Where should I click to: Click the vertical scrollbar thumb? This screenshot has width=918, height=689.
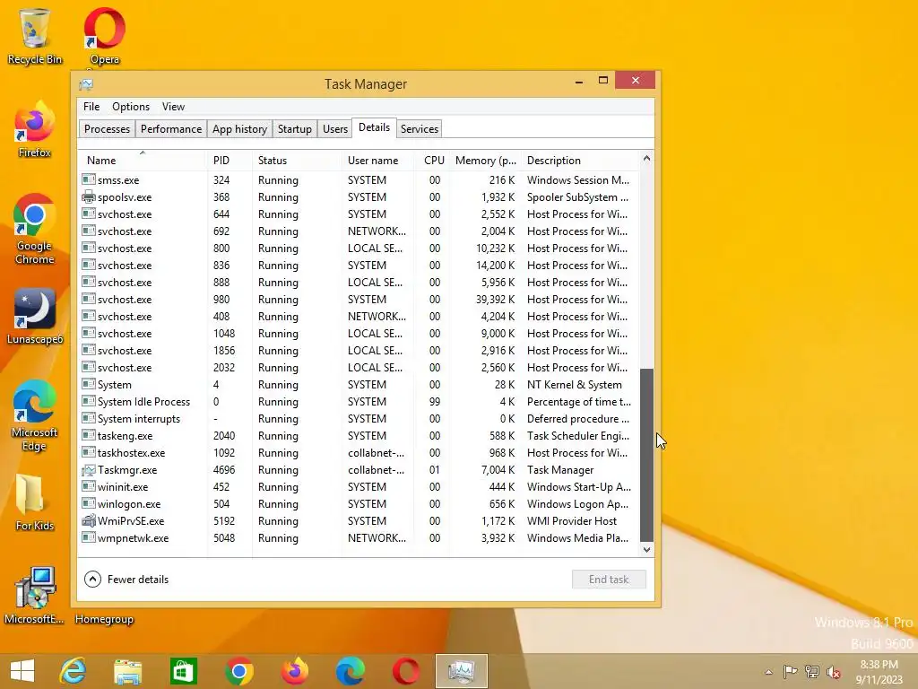[x=646, y=455]
